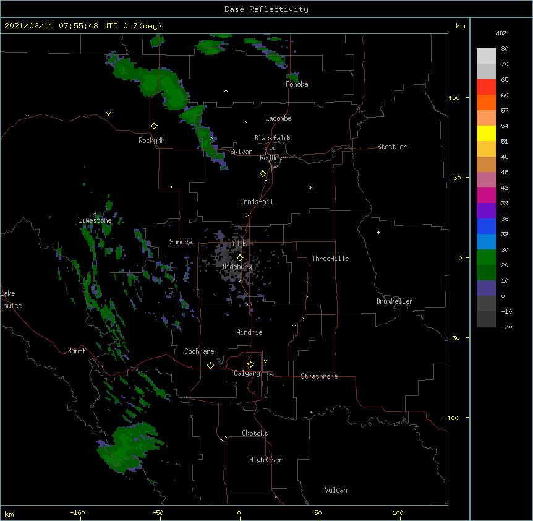The image size is (533, 521).
Task: Select the Innisfail label
Action: 257,202
